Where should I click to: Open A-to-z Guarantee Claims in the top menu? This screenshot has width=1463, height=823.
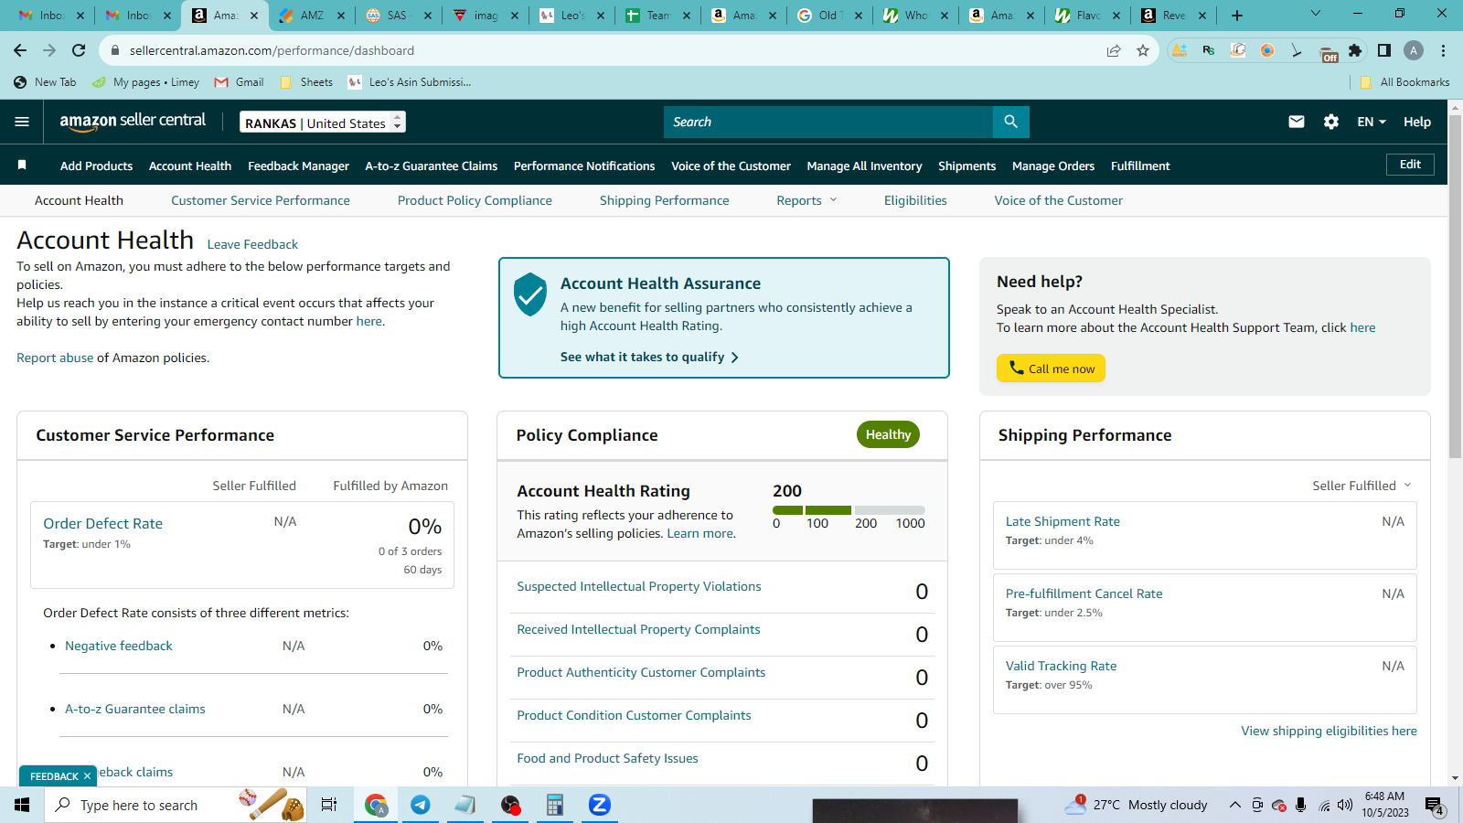pyautogui.click(x=432, y=166)
